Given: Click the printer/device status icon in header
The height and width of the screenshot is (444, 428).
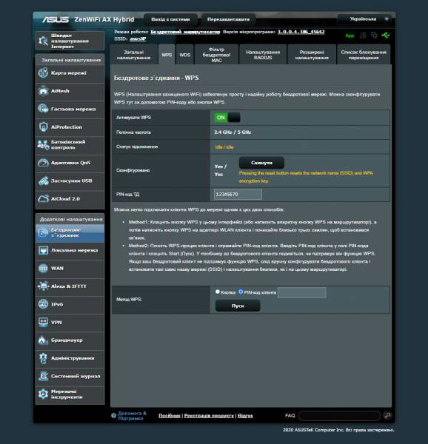Looking at the screenshot, I should tap(363, 36).
